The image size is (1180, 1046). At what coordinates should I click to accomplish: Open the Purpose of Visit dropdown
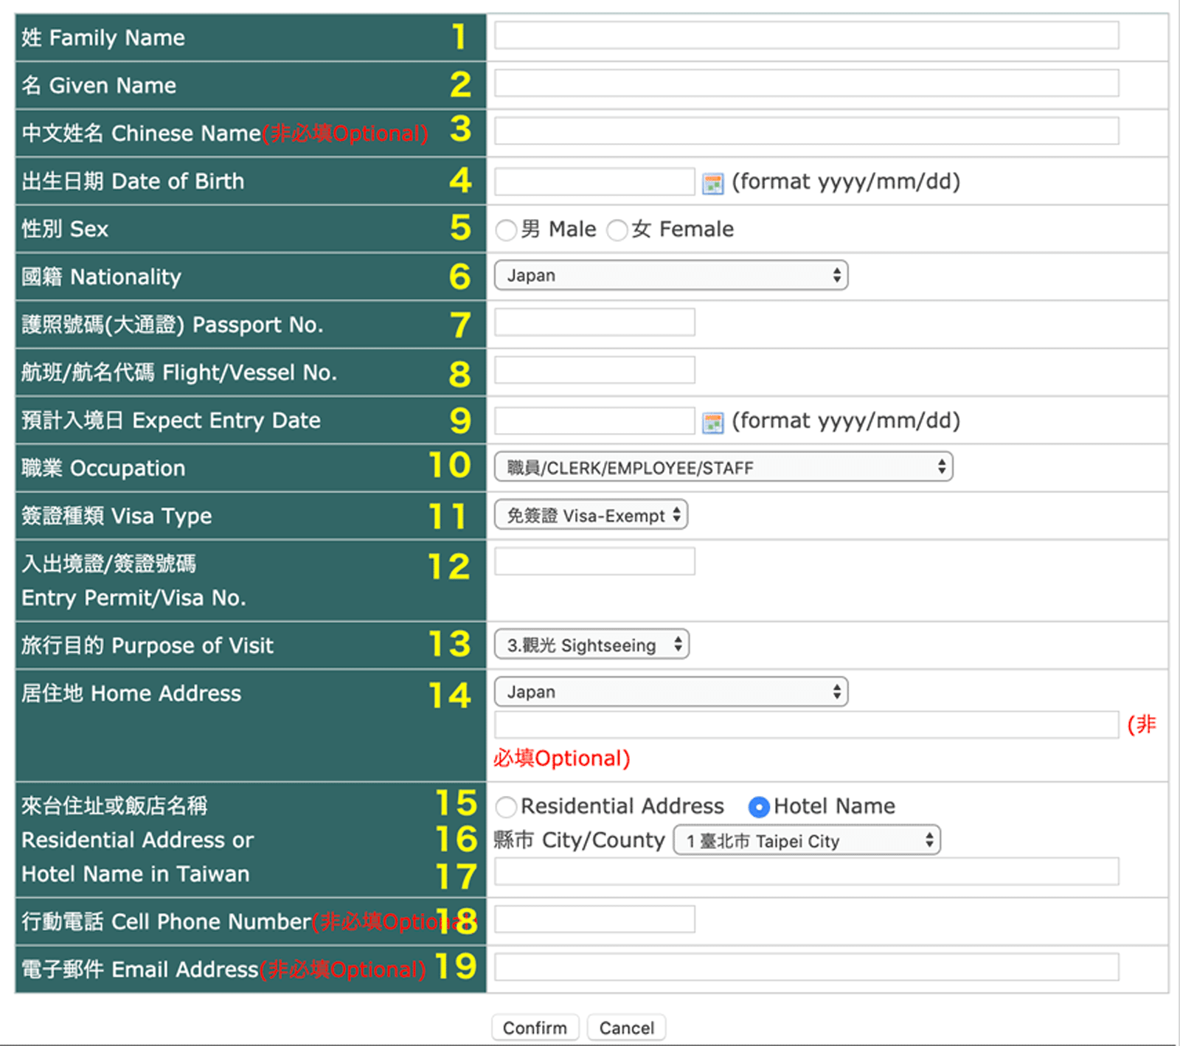tap(592, 645)
